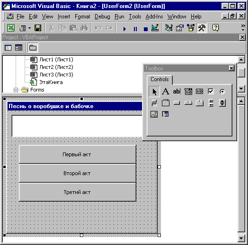Pick the MultiPage tool in Toolbox
Screen dimensions: 248x245
click(199, 103)
